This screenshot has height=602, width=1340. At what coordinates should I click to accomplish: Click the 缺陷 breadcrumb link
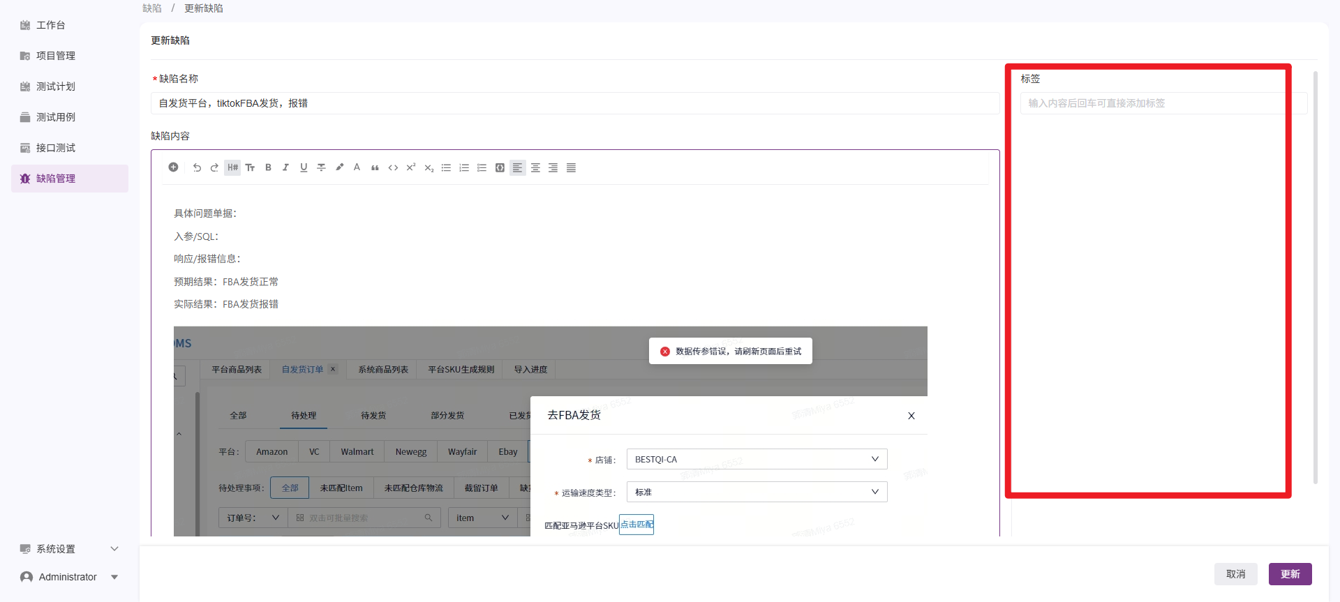[x=151, y=8]
